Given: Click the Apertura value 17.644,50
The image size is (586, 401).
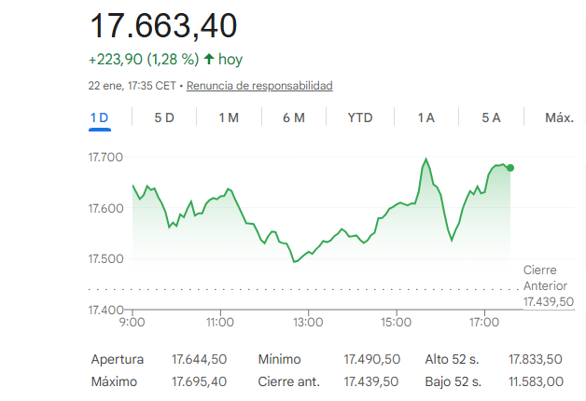Looking at the screenshot, I should pos(200,359).
